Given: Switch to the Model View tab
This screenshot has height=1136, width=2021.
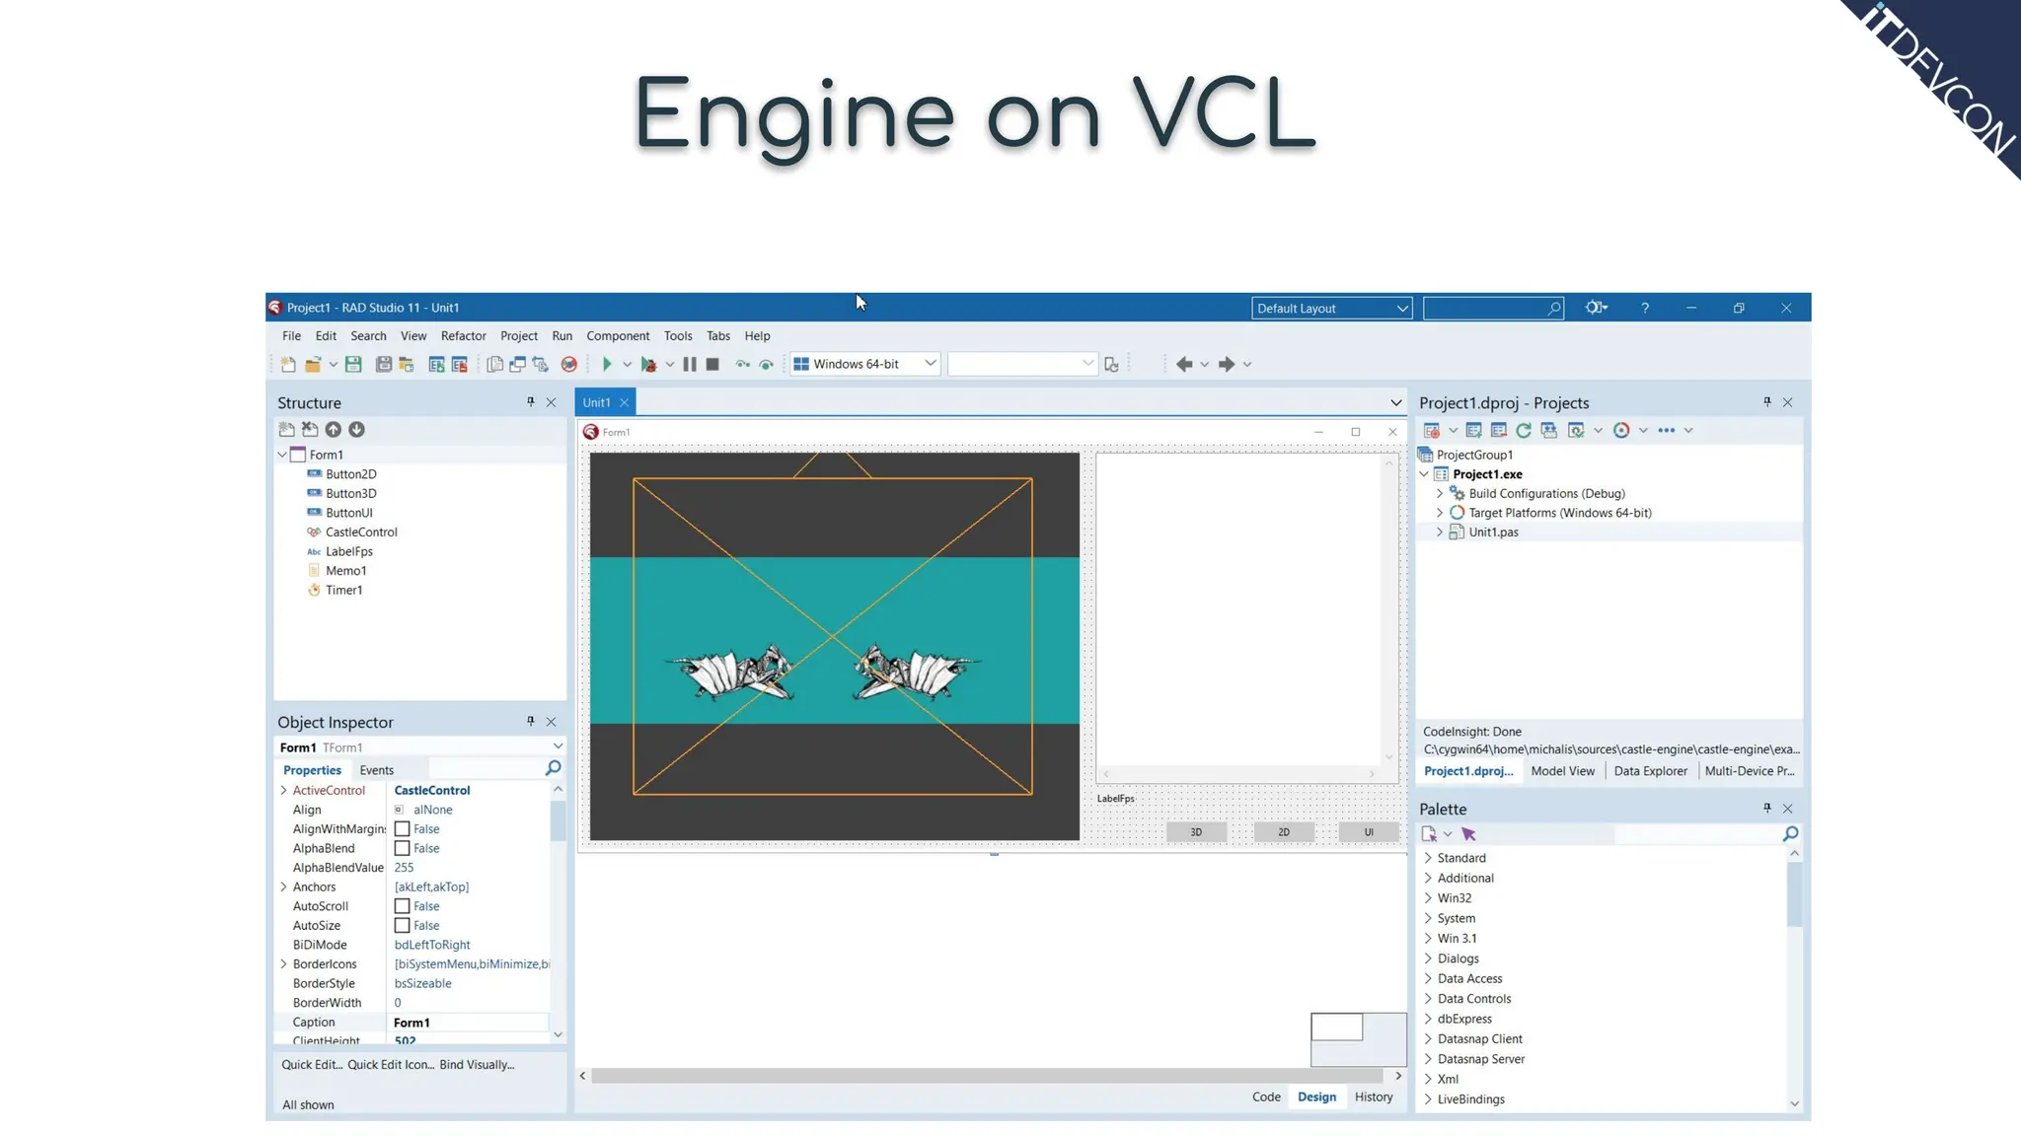Looking at the screenshot, I should 1562,771.
